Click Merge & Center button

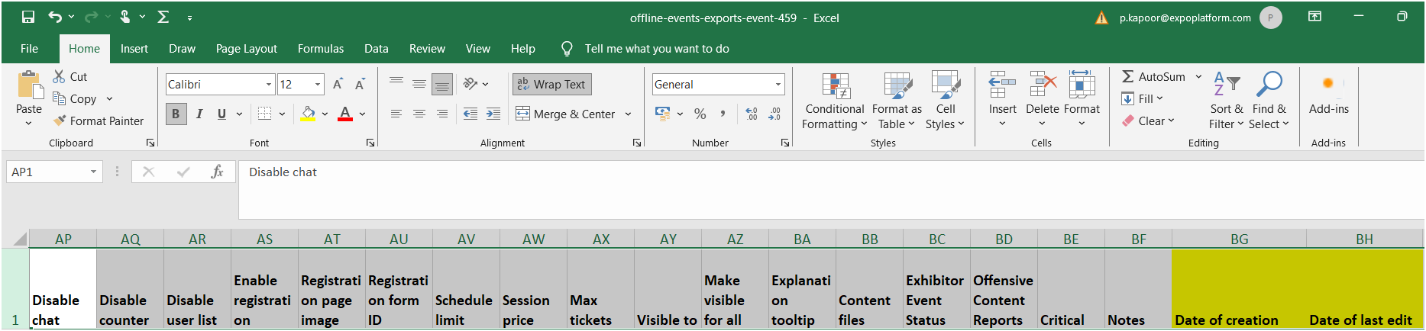565,114
